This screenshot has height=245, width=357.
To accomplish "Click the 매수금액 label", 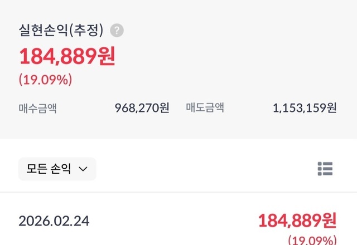I will (37, 107).
